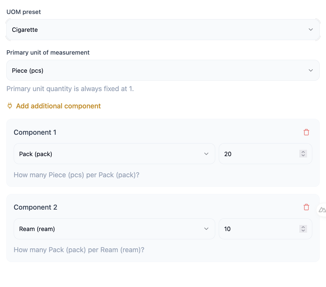
Task: Click the Add additional component link
Action: point(58,106)
